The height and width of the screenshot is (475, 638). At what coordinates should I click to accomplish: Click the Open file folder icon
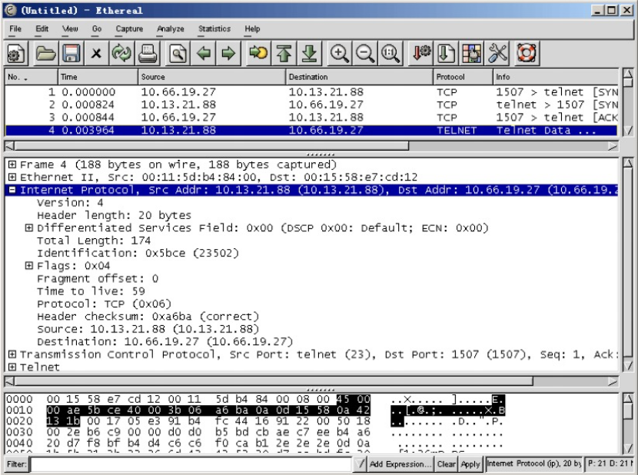pyautogui.click(x=45, y=53)
